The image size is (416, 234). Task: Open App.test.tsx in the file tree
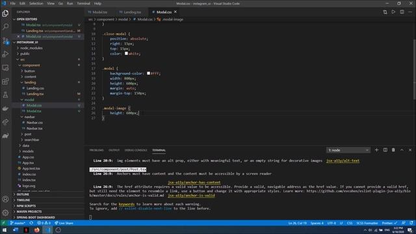pos(31,168)
